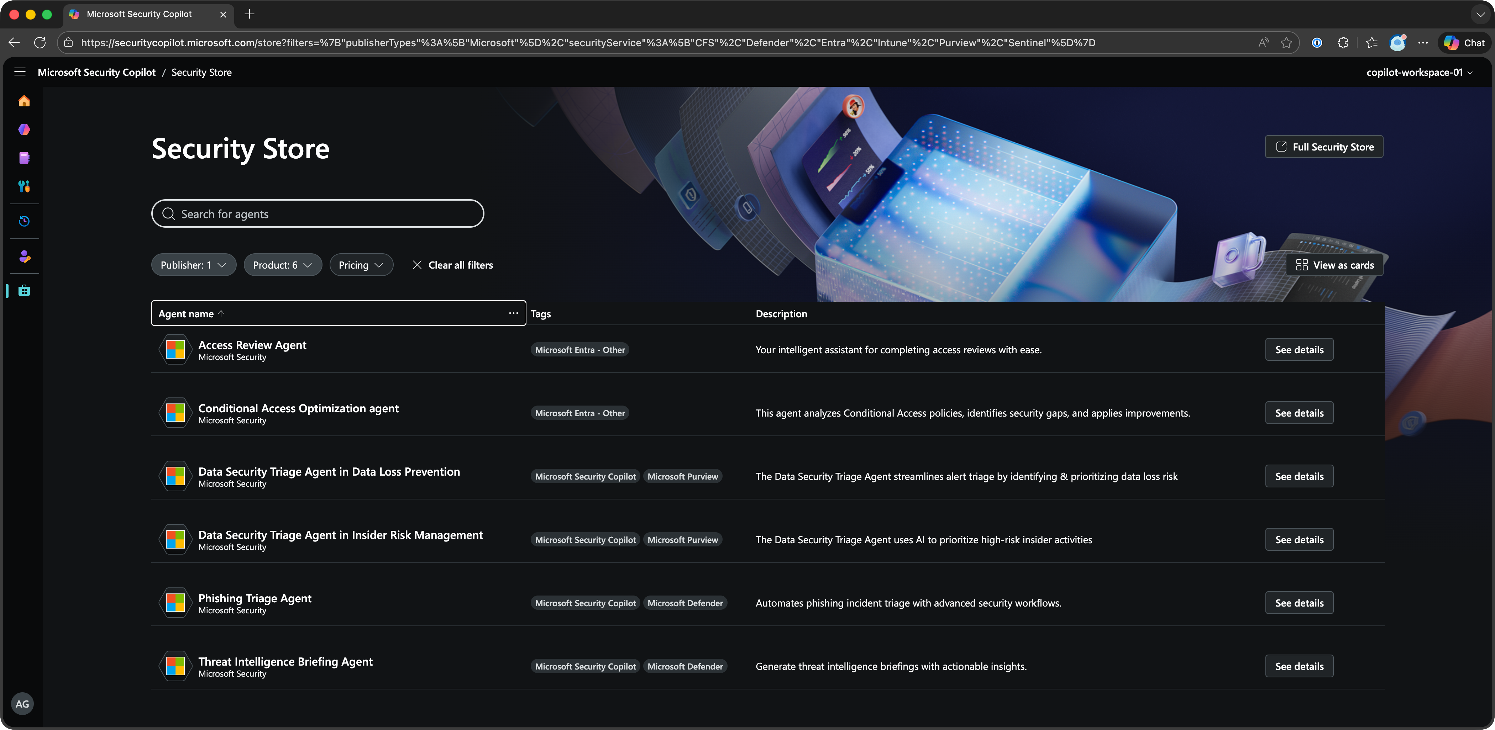The height and width of the screenshot is (730, 1495).
Task: Switch to View as cards
Action: [x=1334, y=265]
